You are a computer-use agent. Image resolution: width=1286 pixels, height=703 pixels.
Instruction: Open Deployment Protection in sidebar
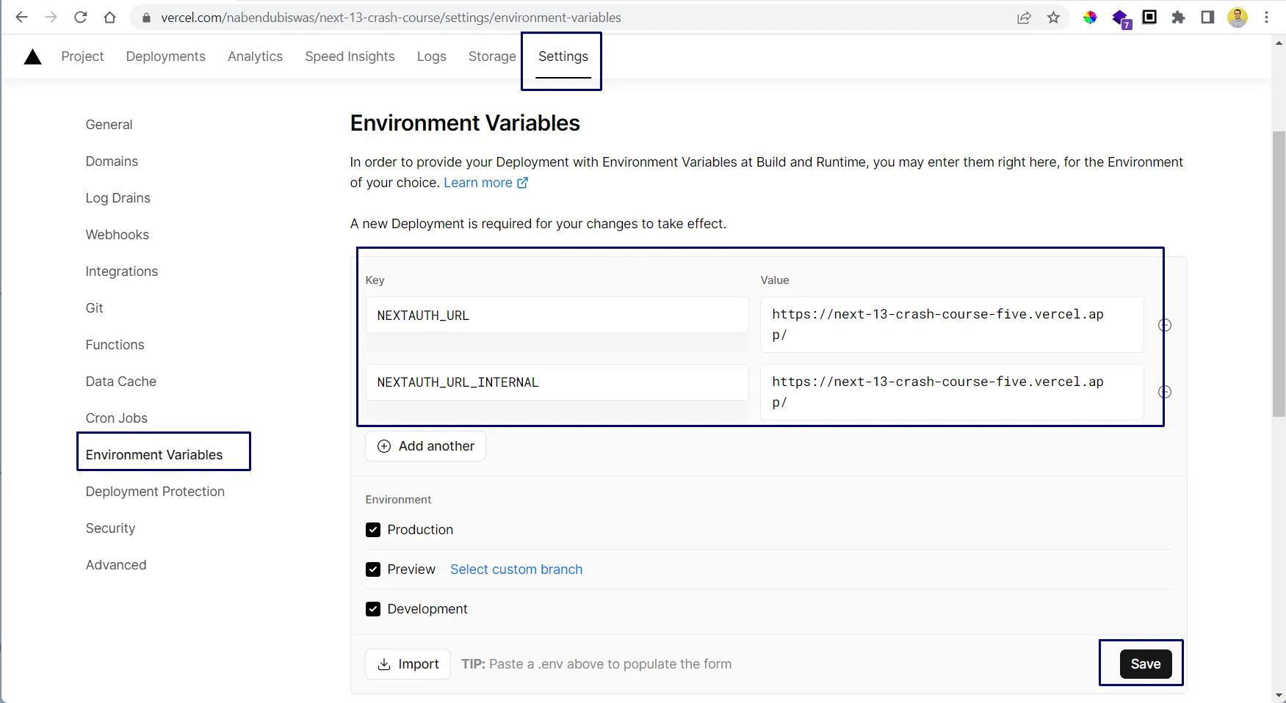tap(155, 492)
